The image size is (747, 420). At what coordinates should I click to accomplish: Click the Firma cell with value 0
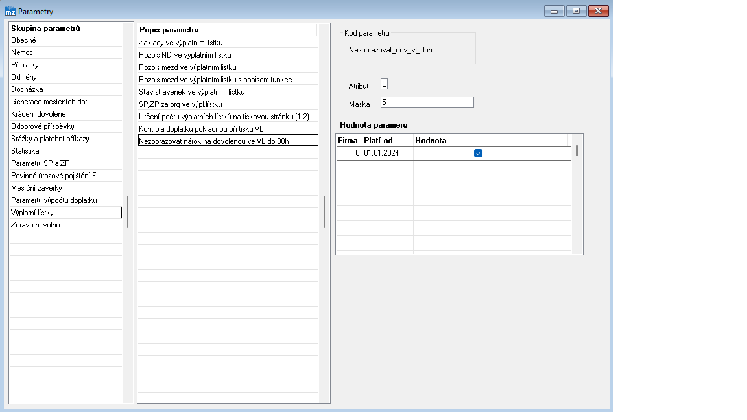click(x=350, y=154)
